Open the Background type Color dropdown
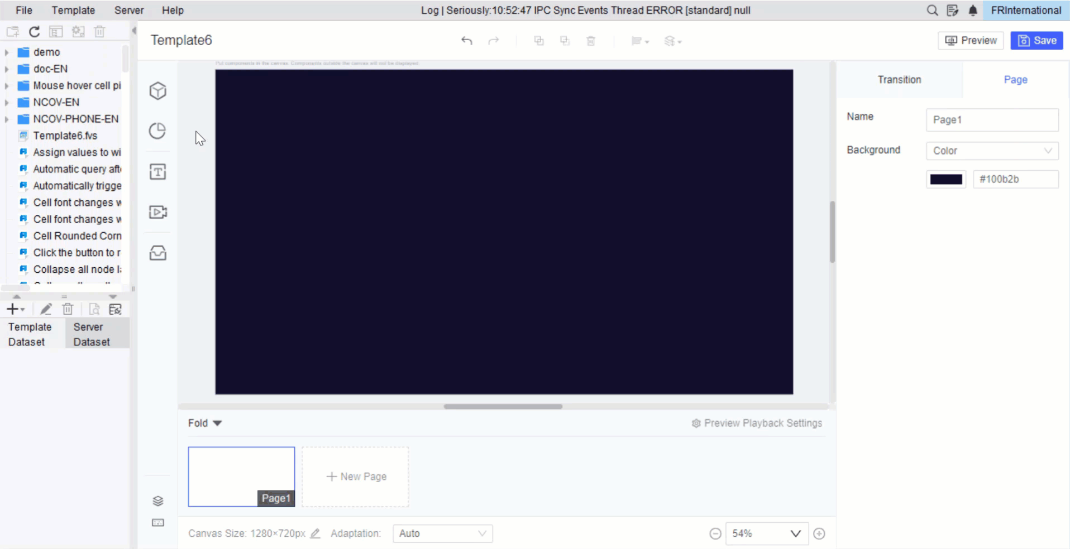The image size is (1070, 549). pyautogui.click(x=992, y=151)
